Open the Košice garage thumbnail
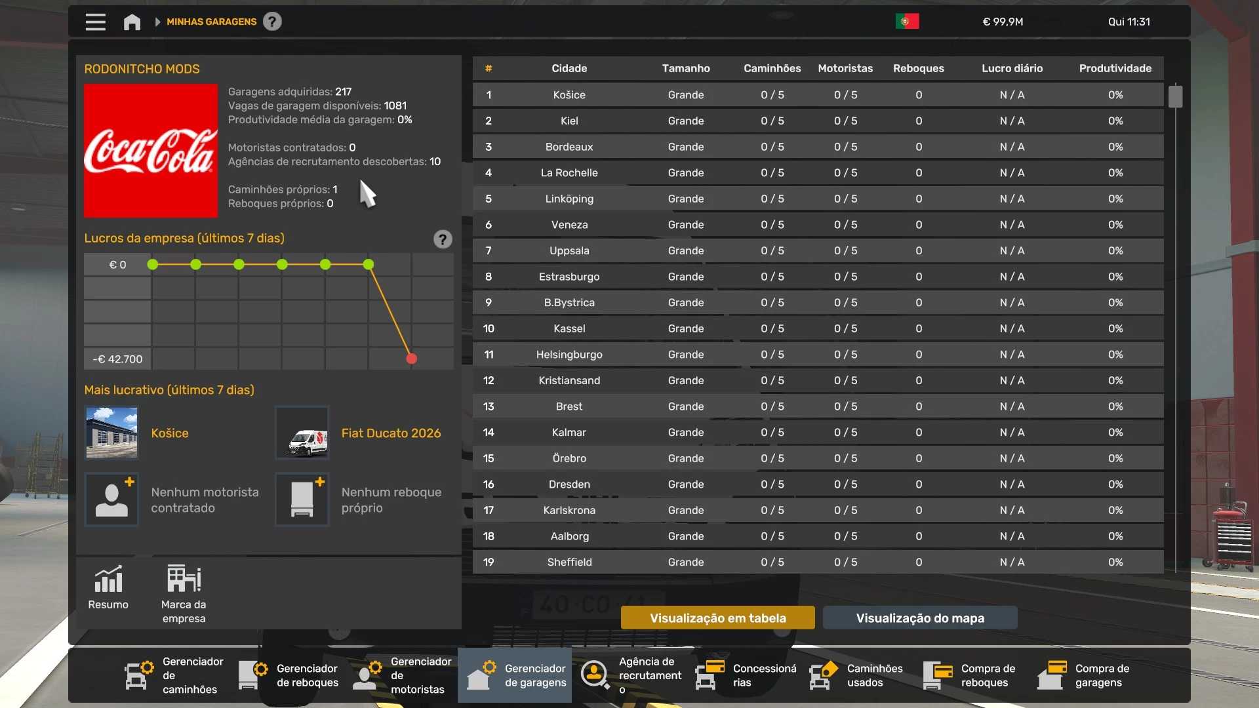 point(111,433)
